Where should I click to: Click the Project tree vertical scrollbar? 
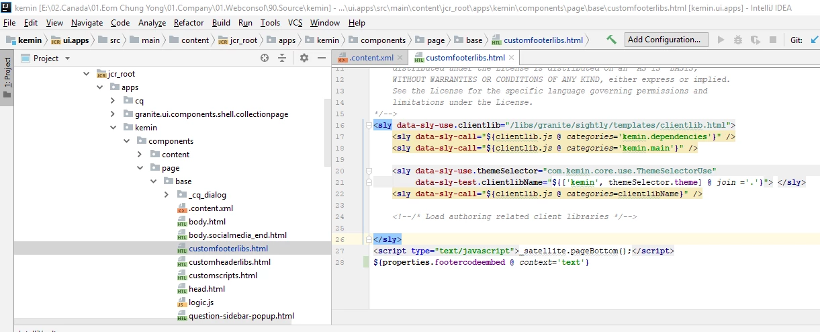(328, 131)
